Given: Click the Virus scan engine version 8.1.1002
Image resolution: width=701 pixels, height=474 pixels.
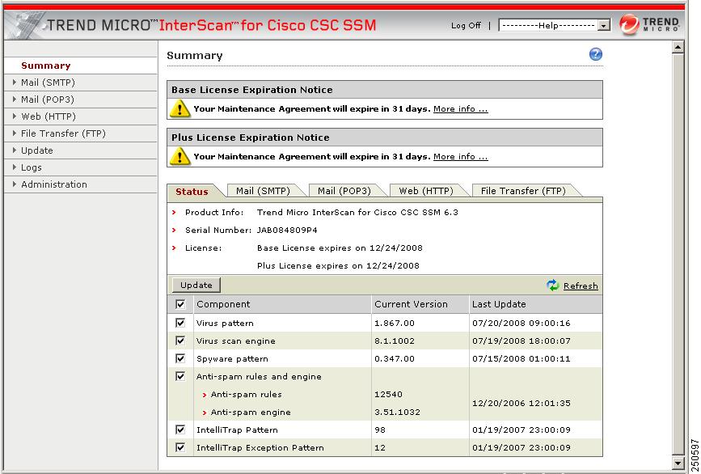Looking at the screenshot, I should (x=395, y=341).
